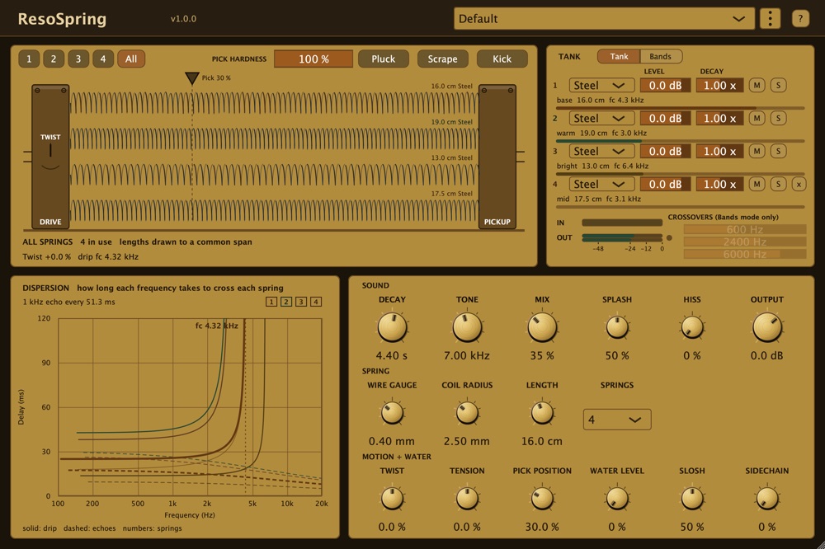The height and width of the screenshot is (549, 825).
Task: Click the 2400 Hz crossover field
Action: tap(744, 242)
